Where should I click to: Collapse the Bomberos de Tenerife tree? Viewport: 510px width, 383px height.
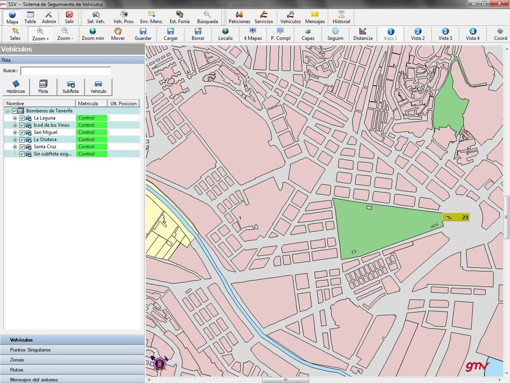pos(7,111)
